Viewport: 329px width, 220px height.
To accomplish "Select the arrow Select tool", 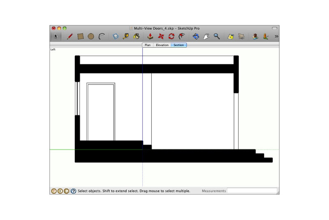I will 56,36.
